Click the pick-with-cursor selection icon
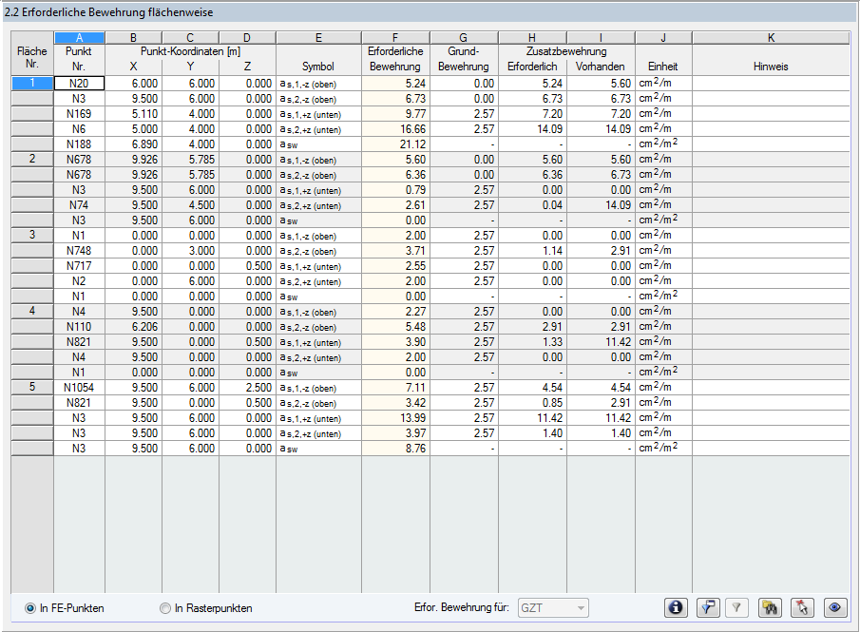 click(802, 607)
